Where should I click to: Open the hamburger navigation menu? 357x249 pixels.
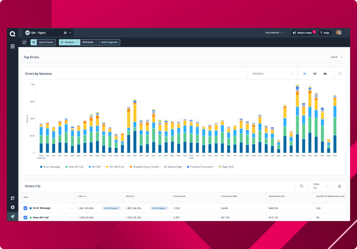click(13, 46)
